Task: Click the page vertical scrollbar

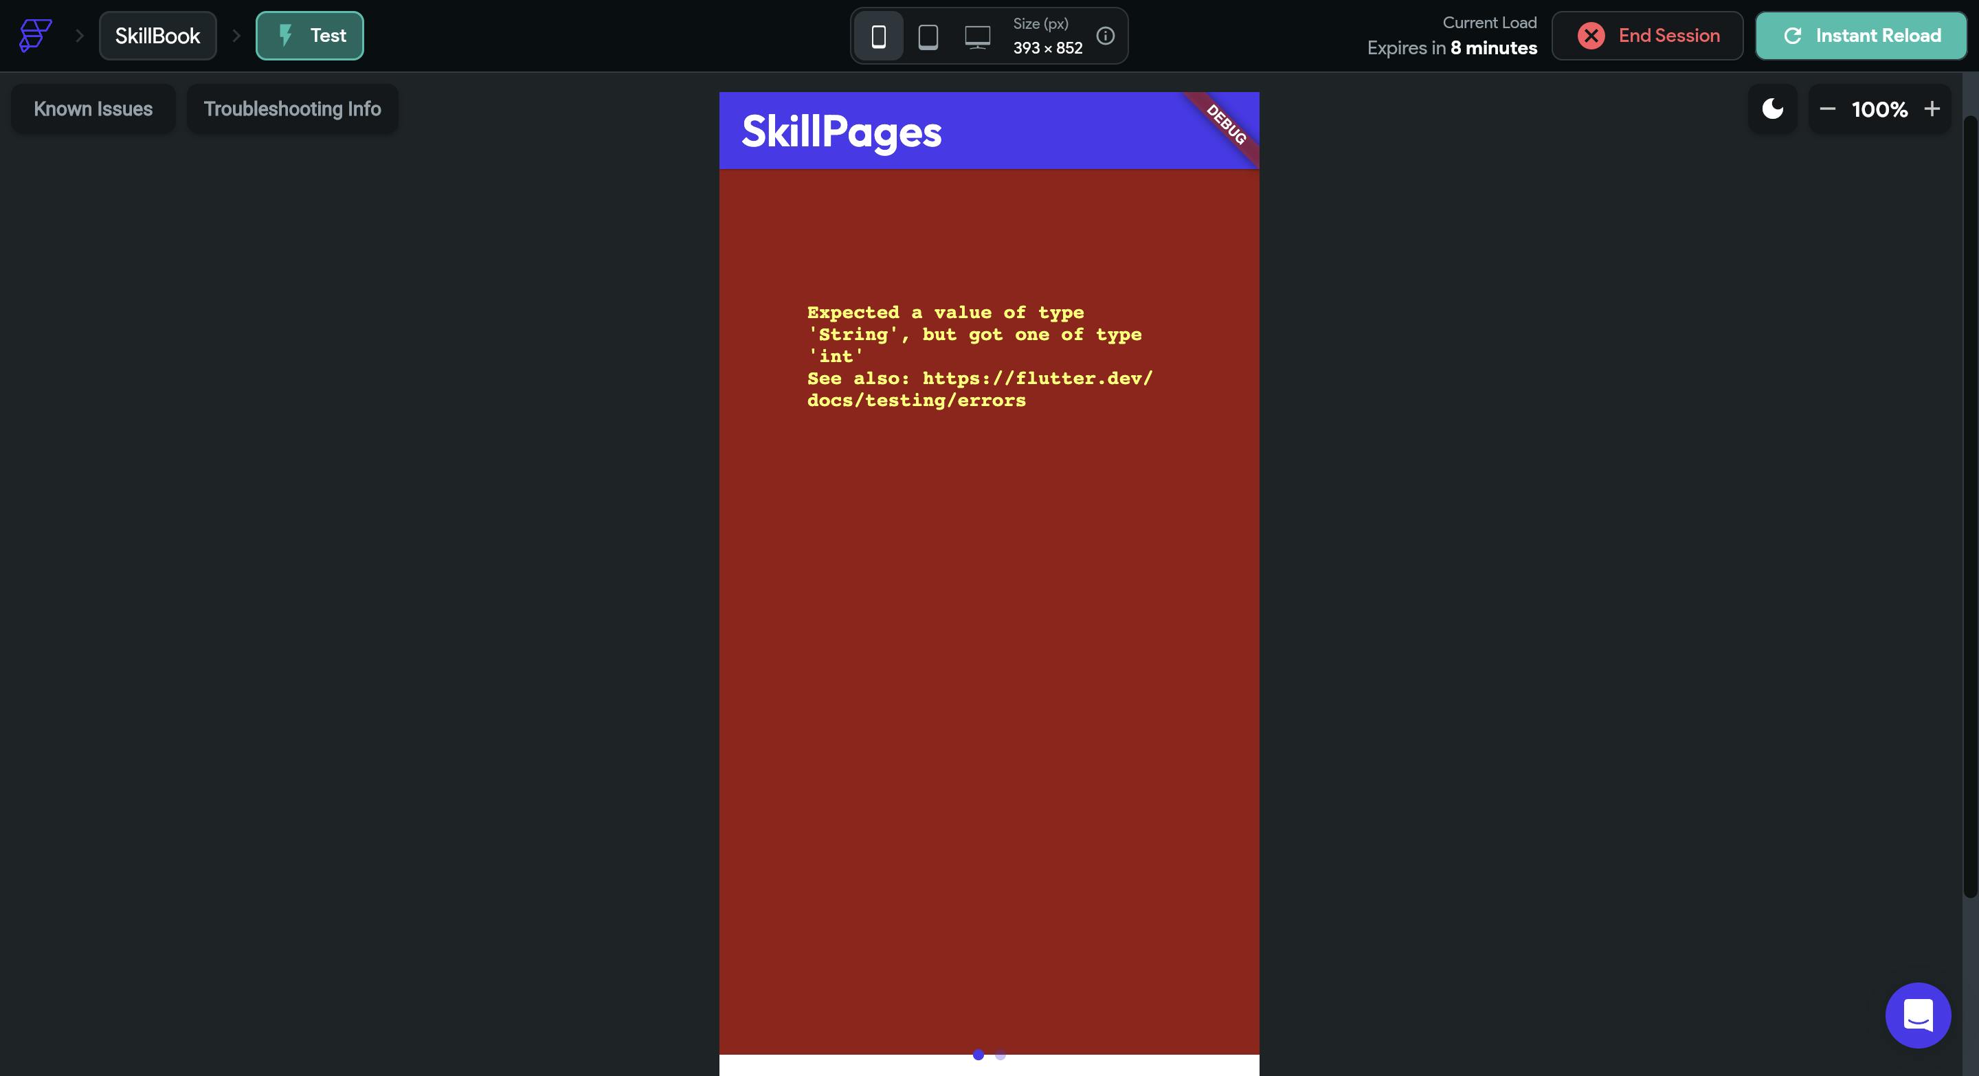Action: point(1970,507)
